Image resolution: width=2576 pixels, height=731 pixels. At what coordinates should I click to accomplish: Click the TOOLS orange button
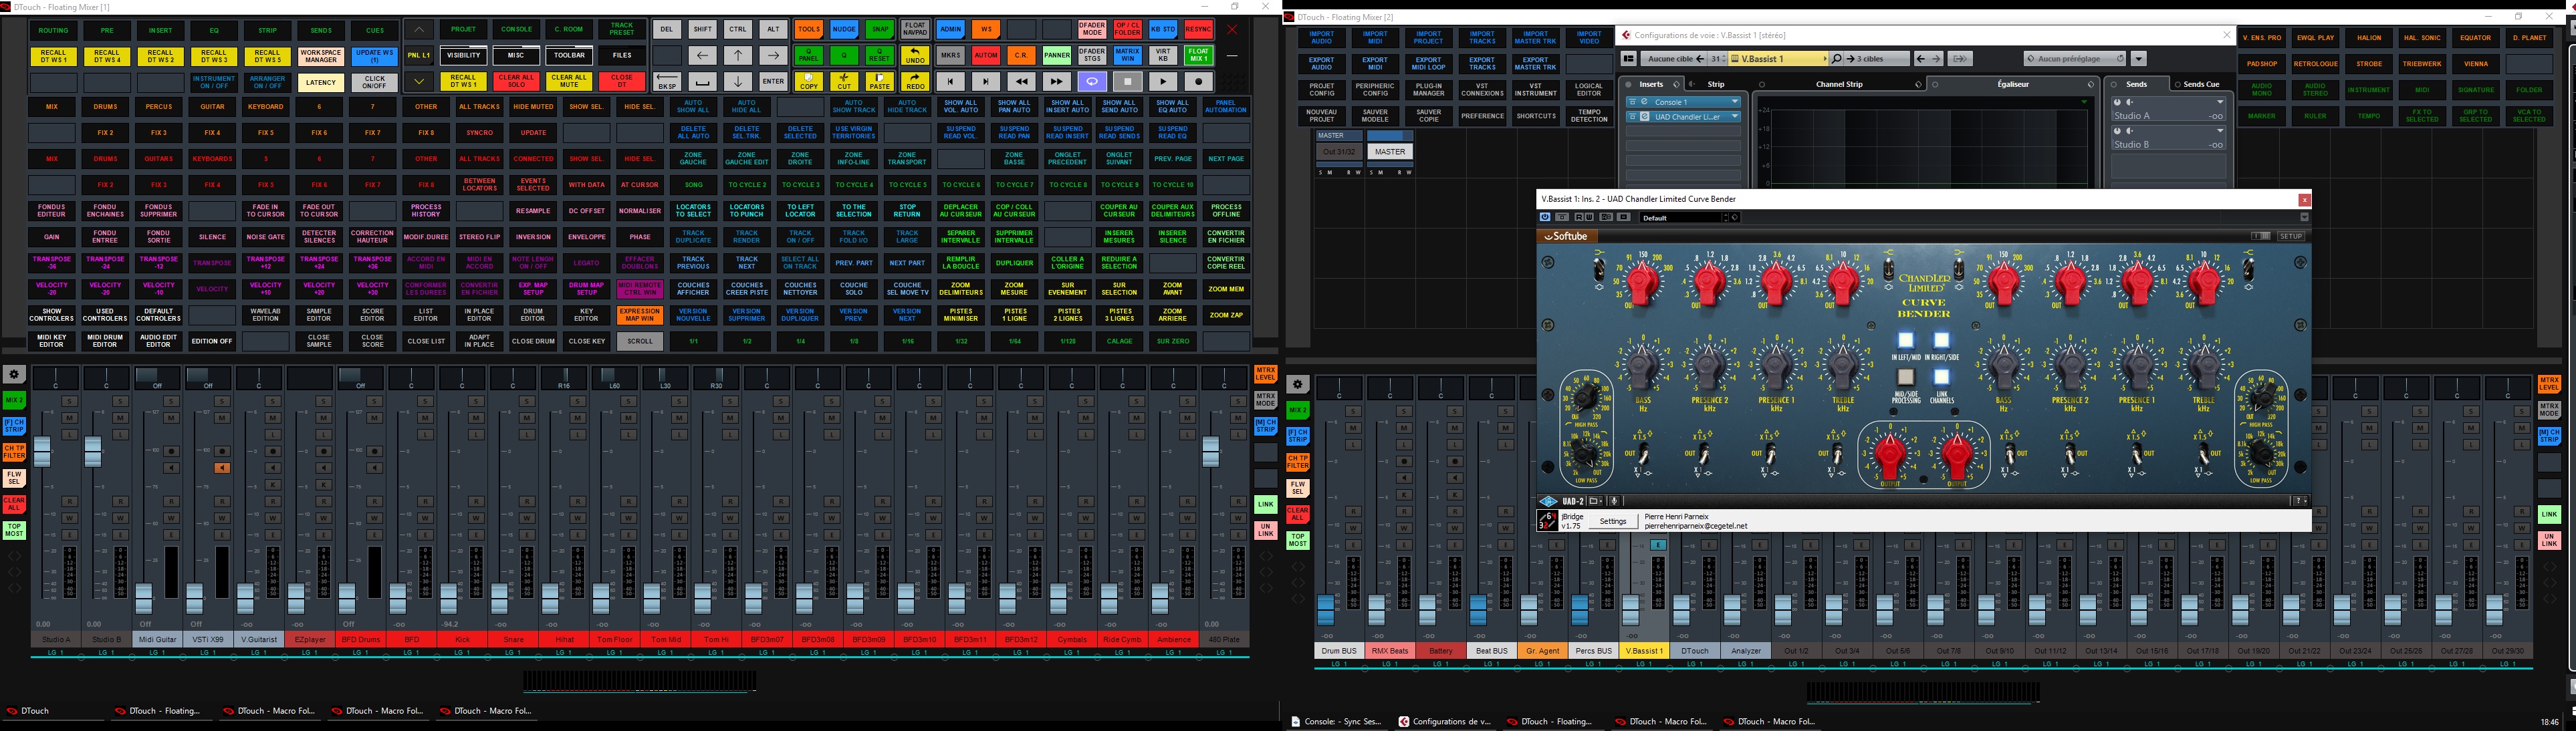[x=809, y=30]
